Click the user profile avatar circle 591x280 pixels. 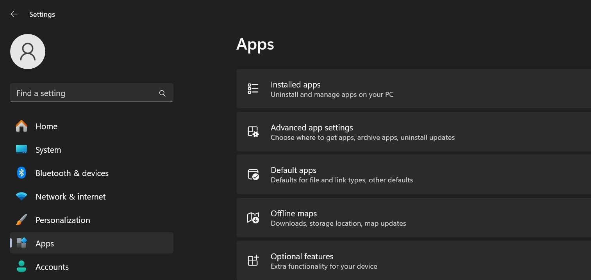pyautogui.click(x=27, y=51)
